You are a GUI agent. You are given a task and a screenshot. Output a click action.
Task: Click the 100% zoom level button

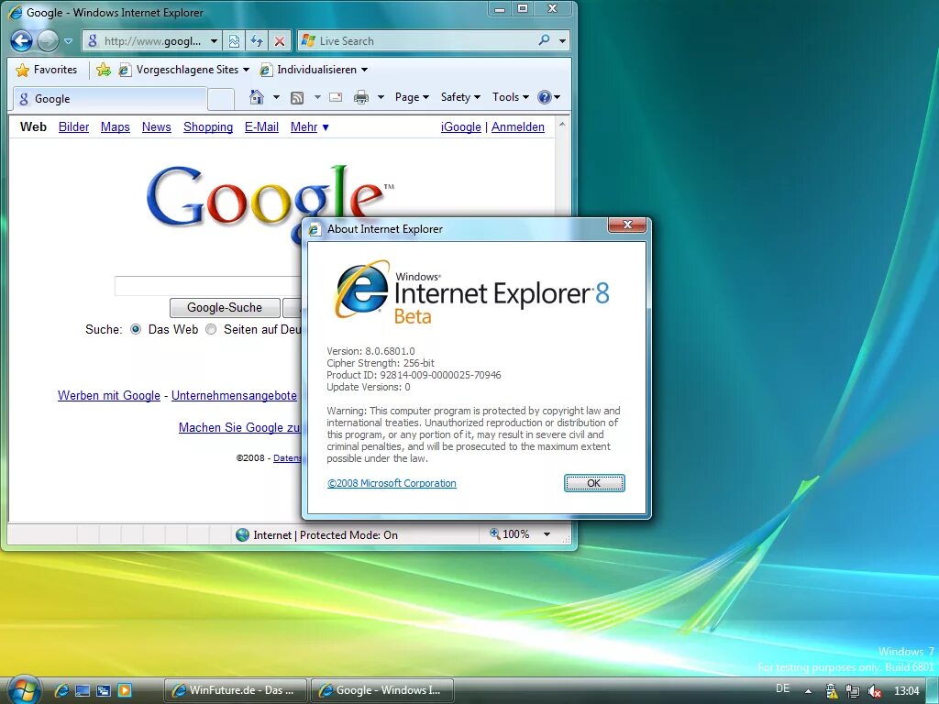(x=510, y=534)
